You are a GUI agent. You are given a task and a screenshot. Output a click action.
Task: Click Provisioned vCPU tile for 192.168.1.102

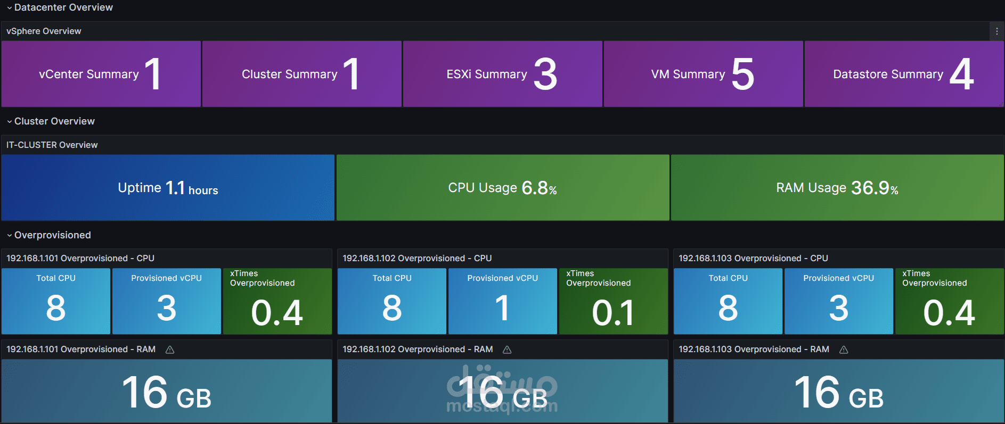502,302
